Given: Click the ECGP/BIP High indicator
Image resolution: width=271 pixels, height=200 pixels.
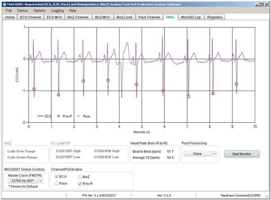Looking at the screenshot, I should pyautogui.click(x=68, y=151).
